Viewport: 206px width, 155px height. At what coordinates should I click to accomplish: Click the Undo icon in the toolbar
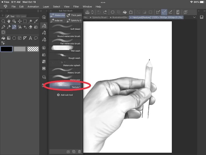tap(99, 12)
